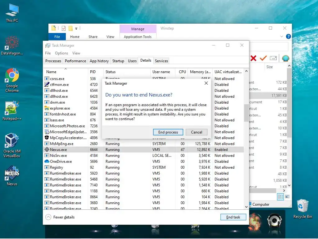The height and width of the screenshot is (239, 318).
Task: Open Task Manager View menu
Action: click(x=76, y=53)
